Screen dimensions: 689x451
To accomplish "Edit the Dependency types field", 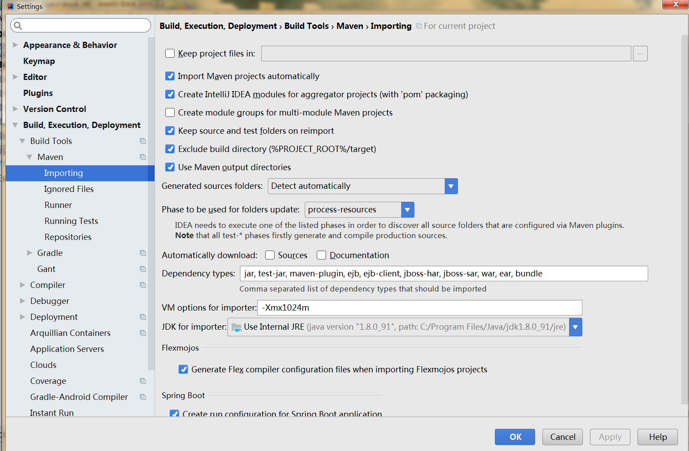I will [444, 273].
